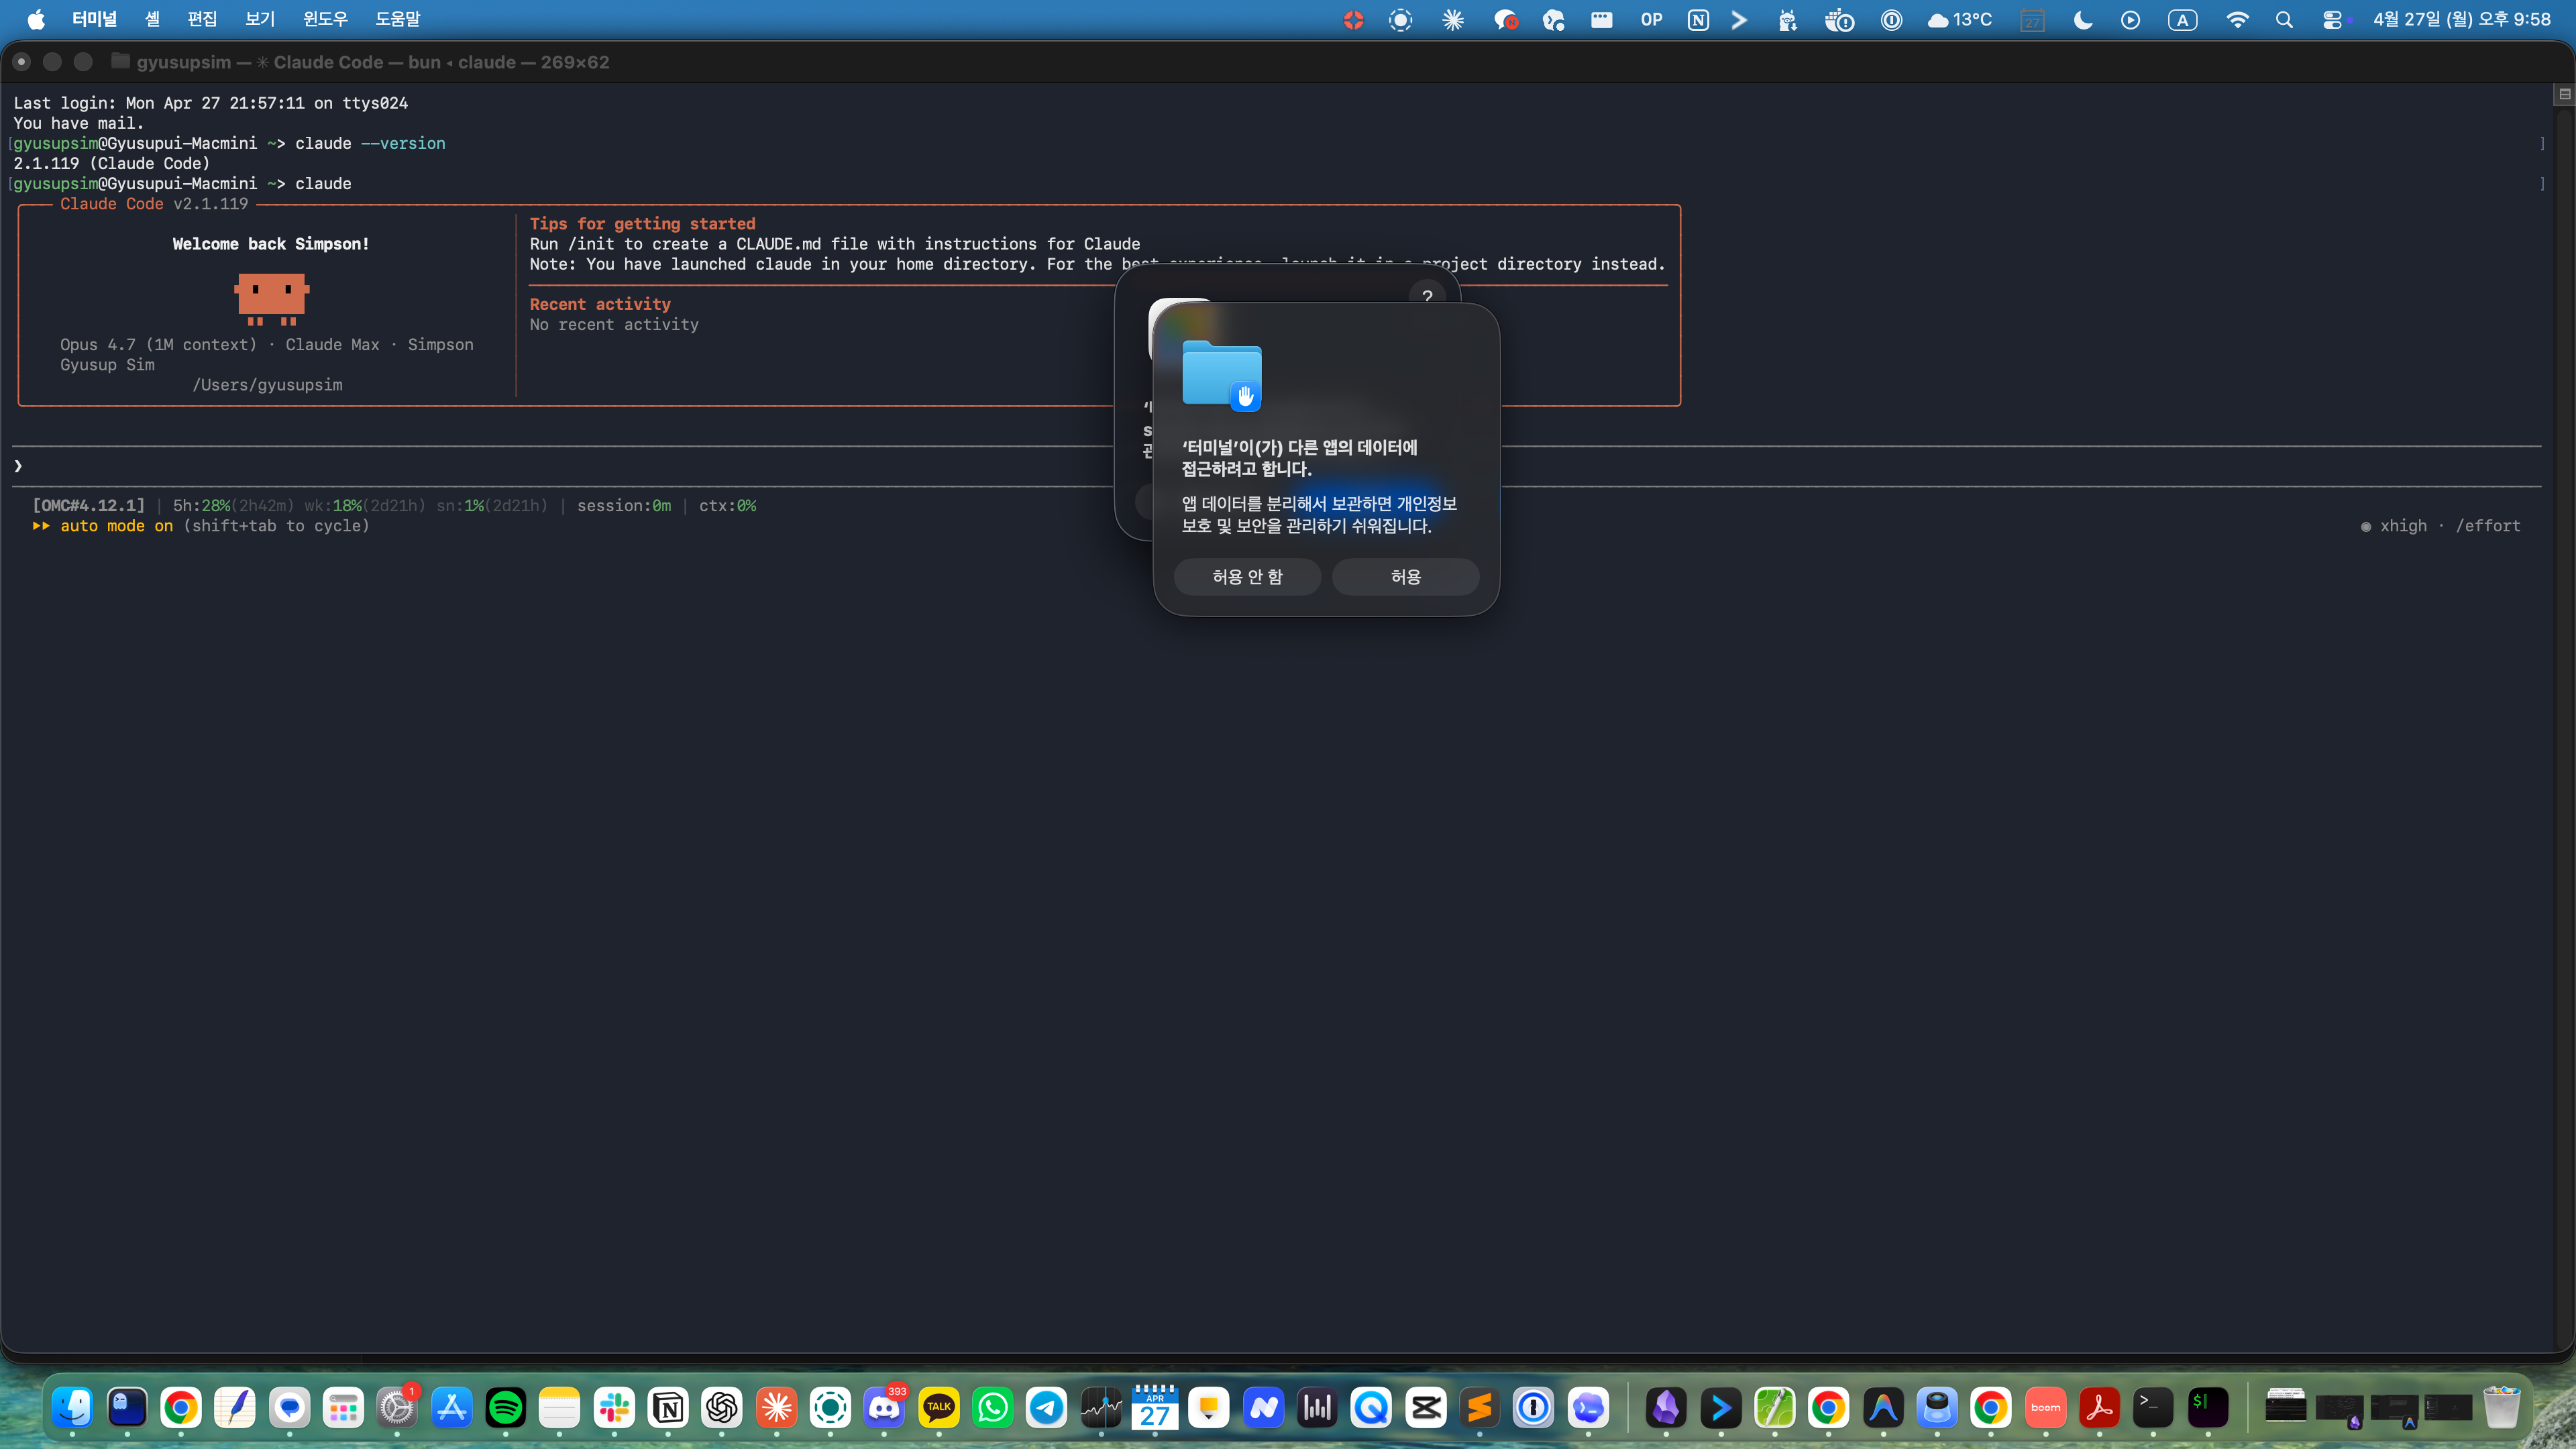Open Spotify from the Dock
The height and width of the screenshot is (1449, 2576).
pos(505,1408)
